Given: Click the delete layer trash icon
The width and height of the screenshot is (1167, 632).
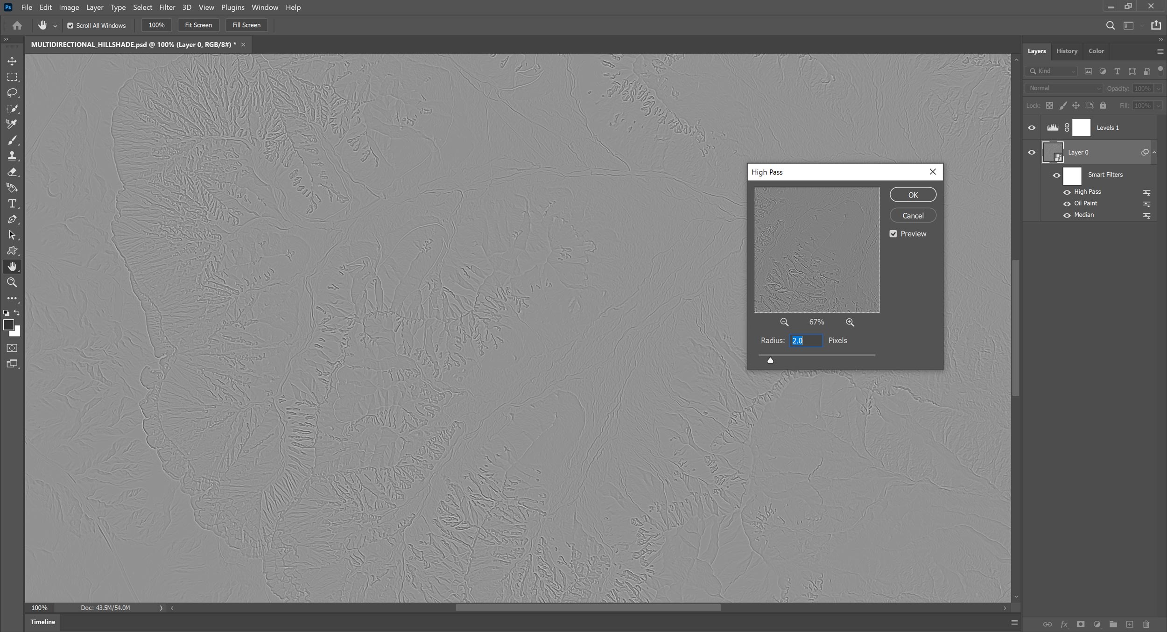Looking at the screenshot, I should [x=1146, y=624].
